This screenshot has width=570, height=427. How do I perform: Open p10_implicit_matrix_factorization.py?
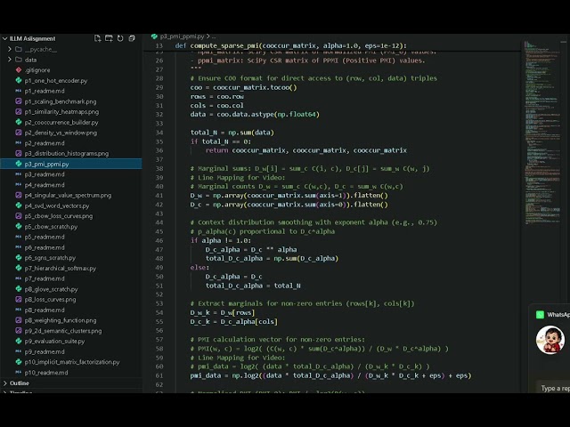72,362
